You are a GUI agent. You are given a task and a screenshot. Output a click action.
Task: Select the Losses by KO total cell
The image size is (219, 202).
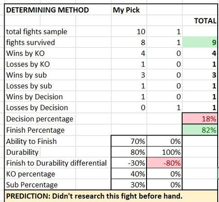(200, 64)
